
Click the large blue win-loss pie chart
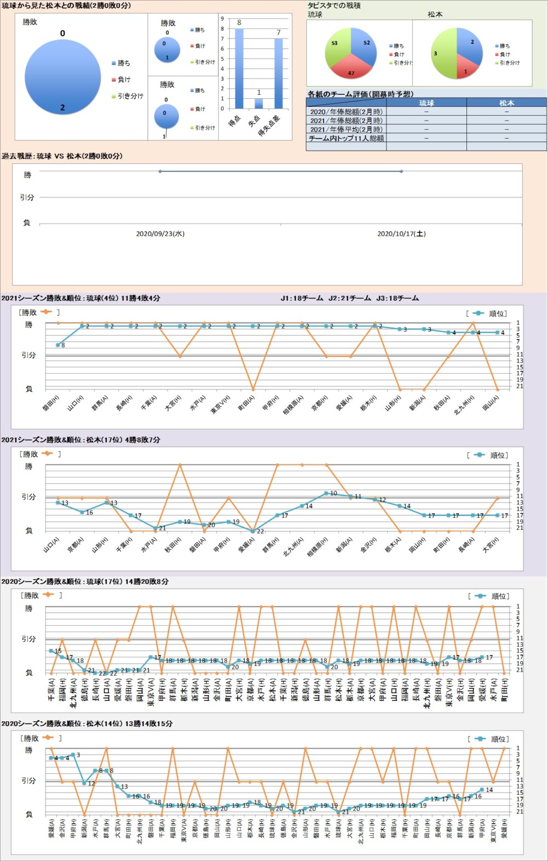[62, 77]
